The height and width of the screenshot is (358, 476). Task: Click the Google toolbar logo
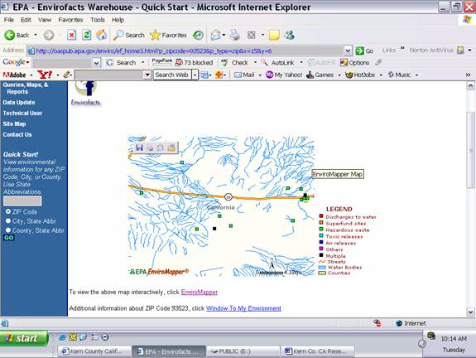(14, 63)
